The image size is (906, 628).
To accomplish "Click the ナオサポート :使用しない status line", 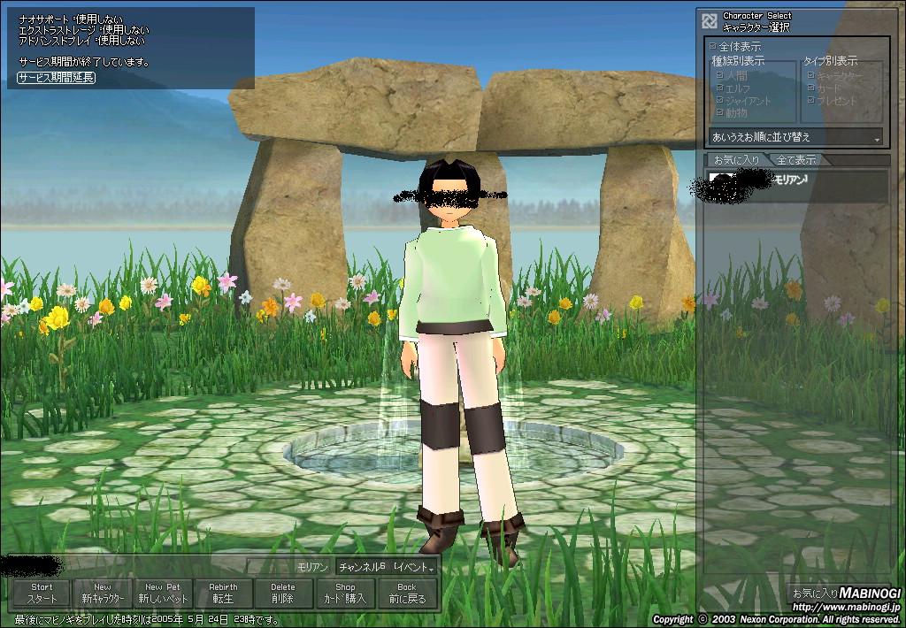I will pos(71,19).
